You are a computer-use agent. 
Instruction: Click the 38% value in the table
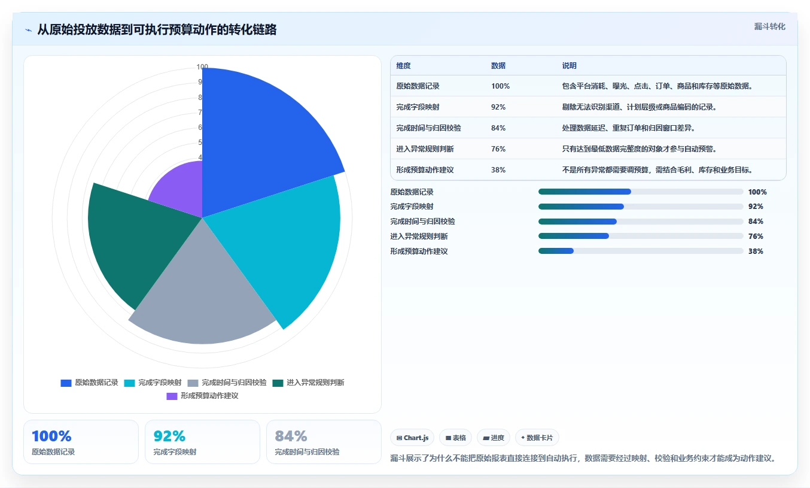coord(498,170)
